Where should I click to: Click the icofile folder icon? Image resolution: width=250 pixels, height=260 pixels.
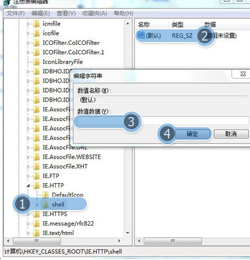(36, 33)
